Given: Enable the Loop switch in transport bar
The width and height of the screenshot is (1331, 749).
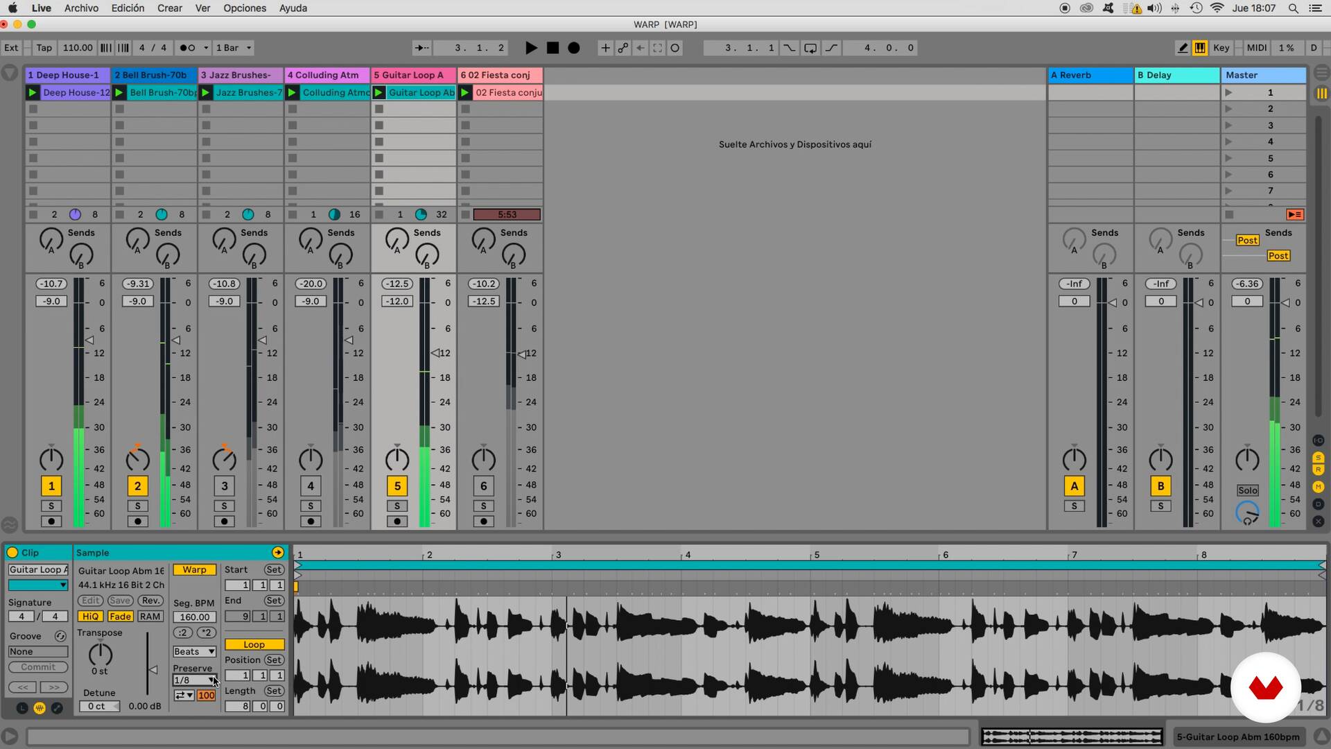Looking at the screenshot, I should click(810, 48).
